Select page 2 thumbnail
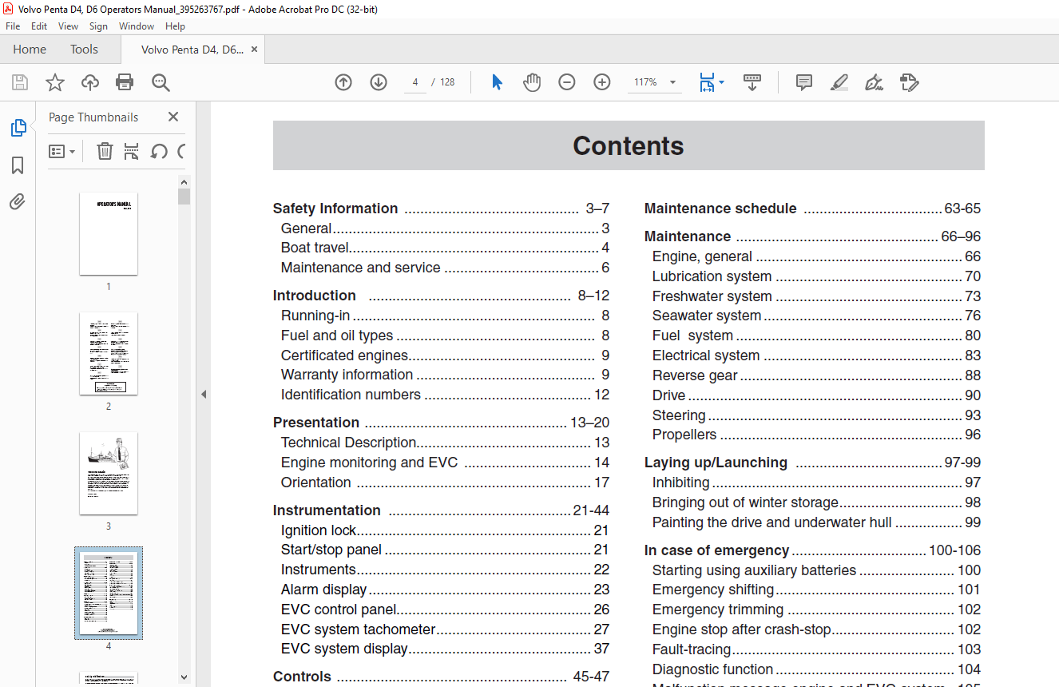Viewport: 1059px width, 687px height. pos(109,353)
